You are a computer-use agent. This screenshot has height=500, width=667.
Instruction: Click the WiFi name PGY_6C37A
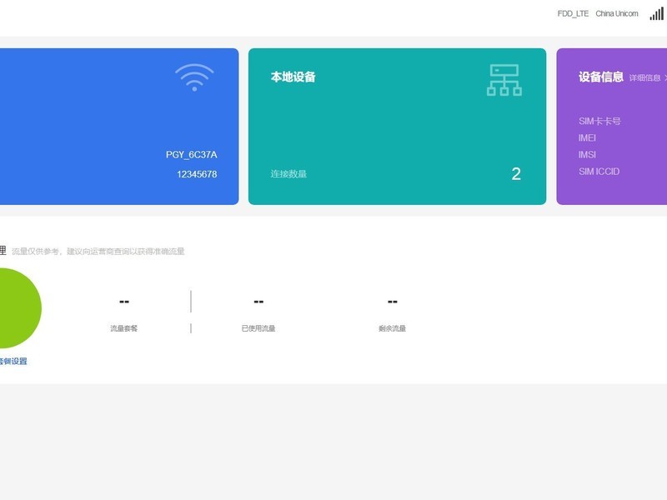pos(192,155)
